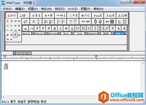146x105 pixels.
Task: Select the relational-alignment tab stop button
Action: coord(26,53)
